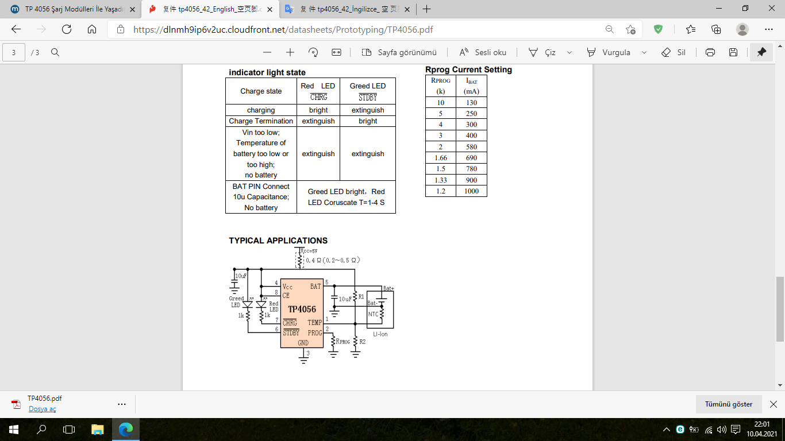Viewport: 785px width, 441px height.
Task: Reload the current page
Action: click(x=67, y=29)
